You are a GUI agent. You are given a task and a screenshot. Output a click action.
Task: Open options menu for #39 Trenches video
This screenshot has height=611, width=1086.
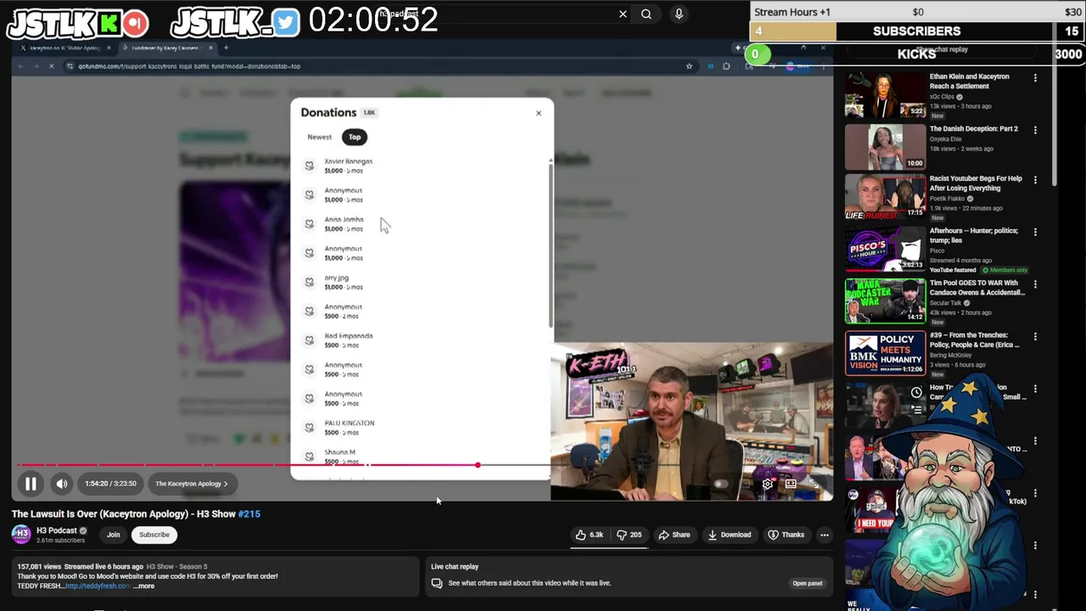1035,336
